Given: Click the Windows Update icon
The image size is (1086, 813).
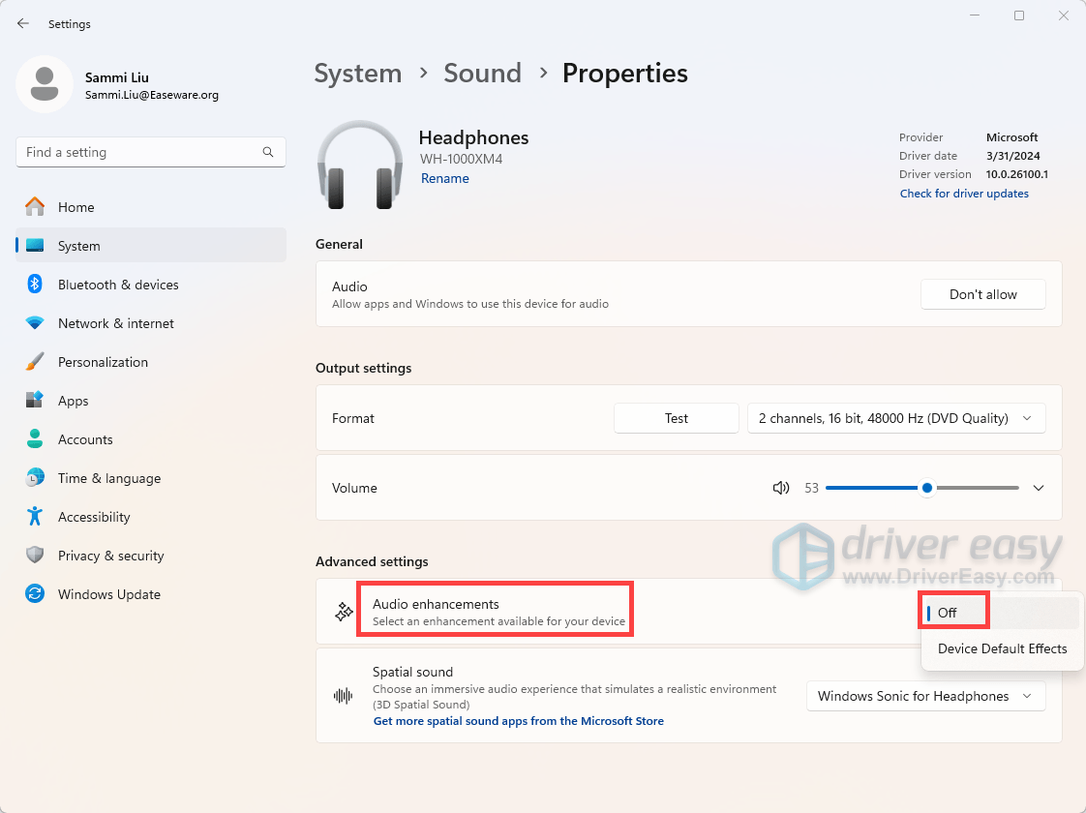Looking at the screenshot, I should [35, 594].
